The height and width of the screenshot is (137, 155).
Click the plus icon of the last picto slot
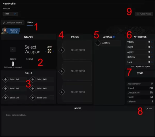[62, 92]
